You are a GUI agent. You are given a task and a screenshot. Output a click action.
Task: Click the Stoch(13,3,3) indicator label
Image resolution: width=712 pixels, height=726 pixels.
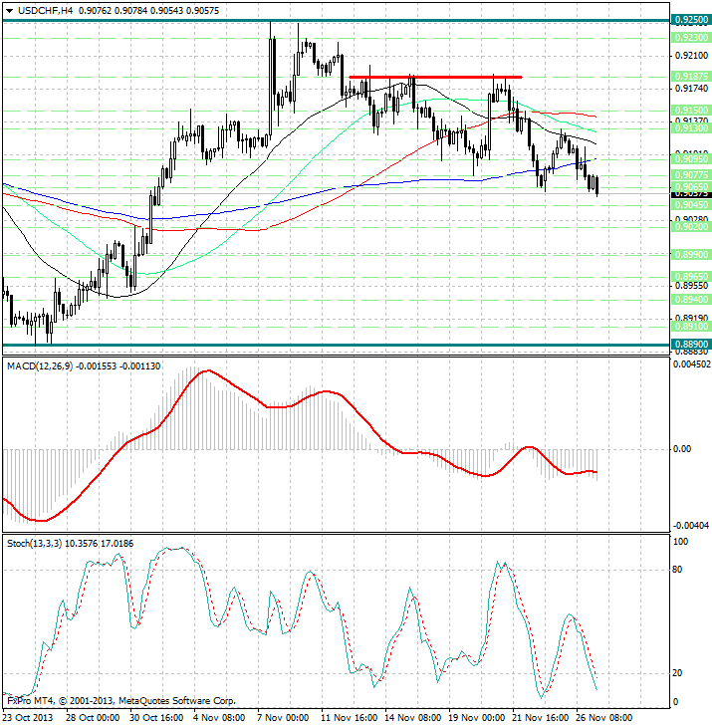pos(34,544)
